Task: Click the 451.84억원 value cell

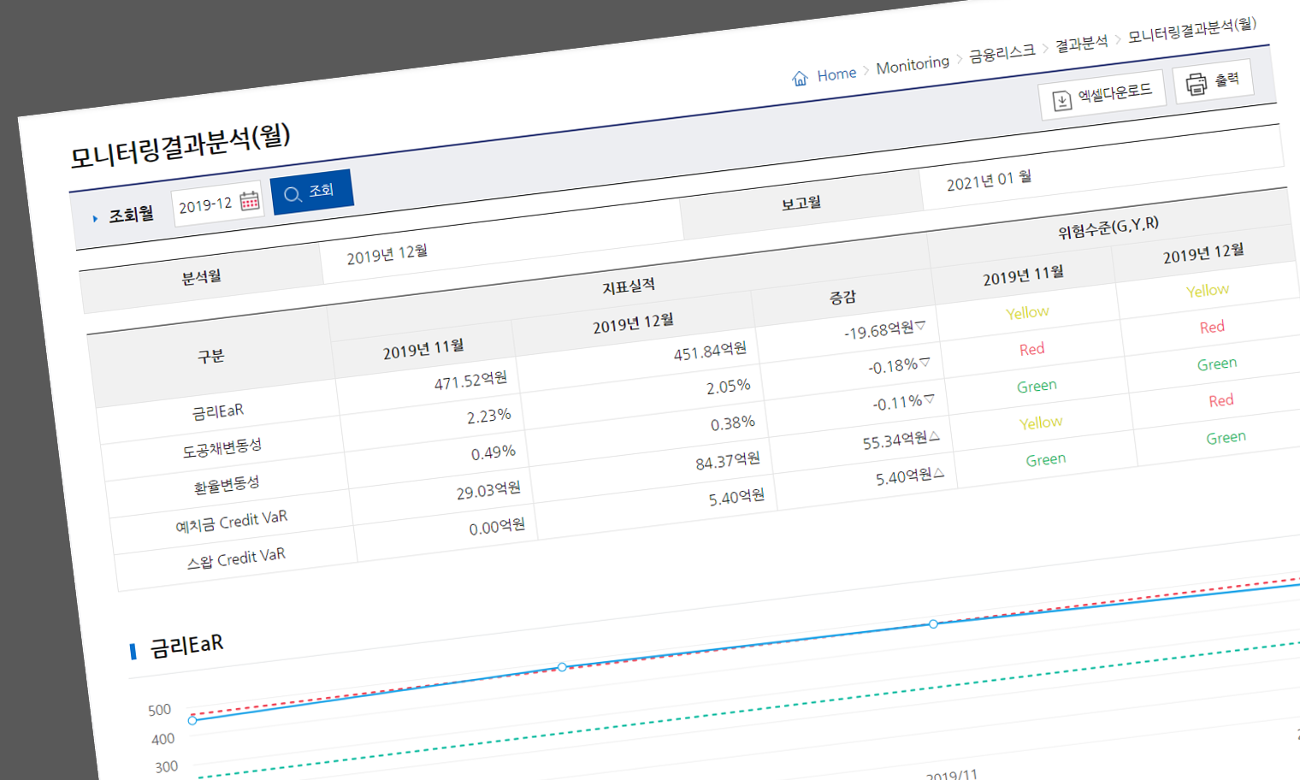Action: (x=710, y=351)
